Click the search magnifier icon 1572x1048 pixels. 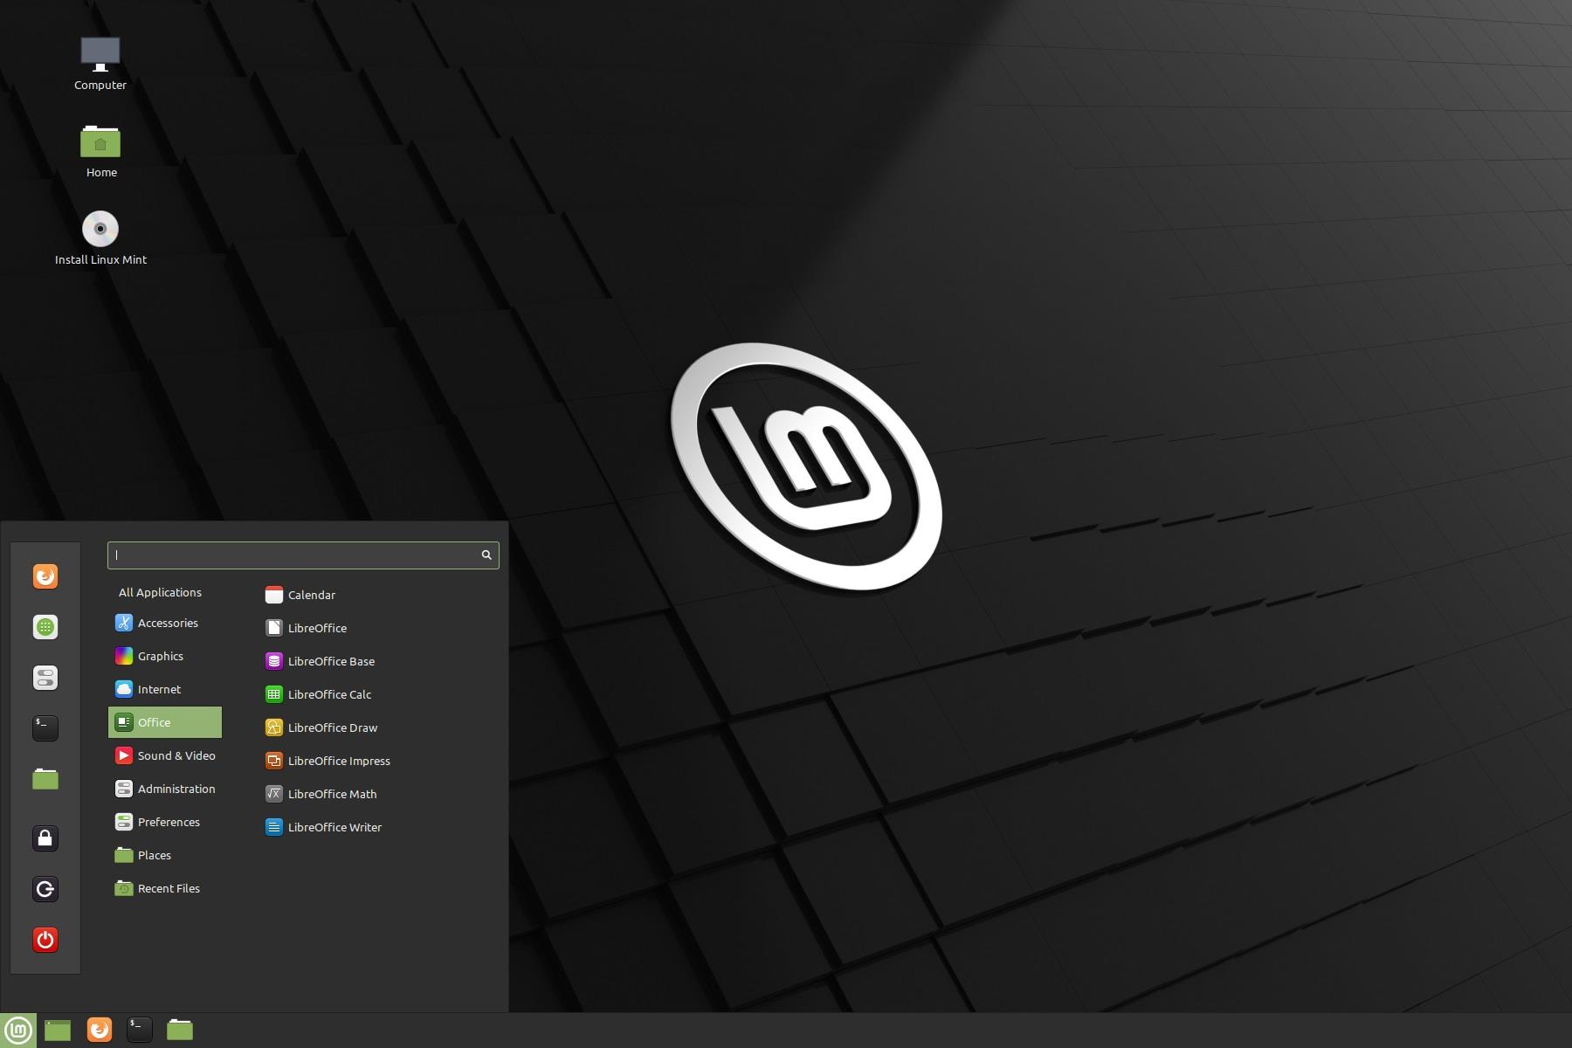[x=486, y=555]
